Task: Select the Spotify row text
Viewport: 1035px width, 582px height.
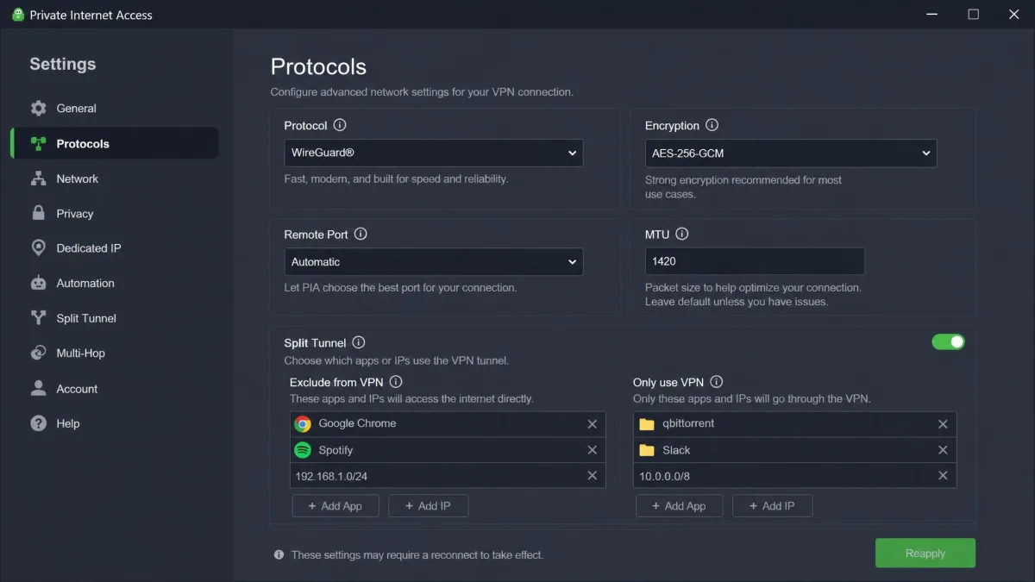Action: (336, 450)
